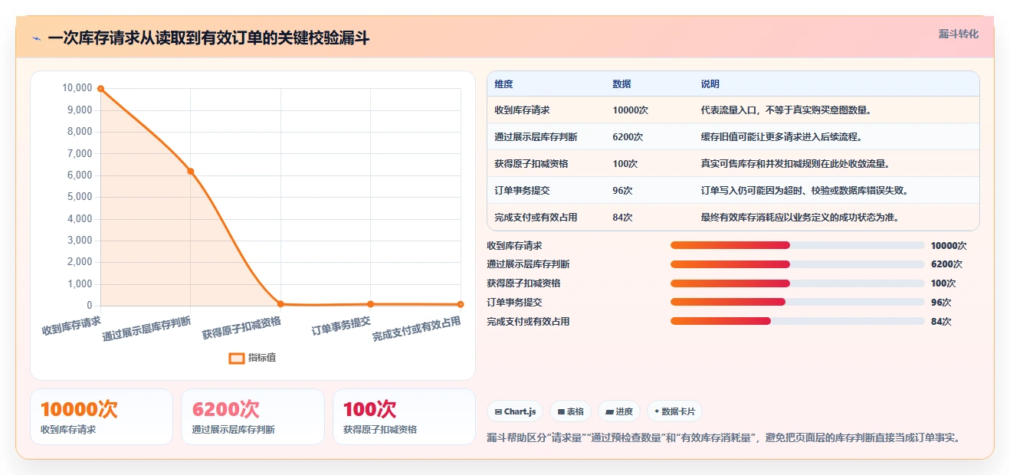Image resolution: width=1010 pixels, height=475 pixels.
Task: Click the 漏斗转化 label in header
Action: point(959,34)
